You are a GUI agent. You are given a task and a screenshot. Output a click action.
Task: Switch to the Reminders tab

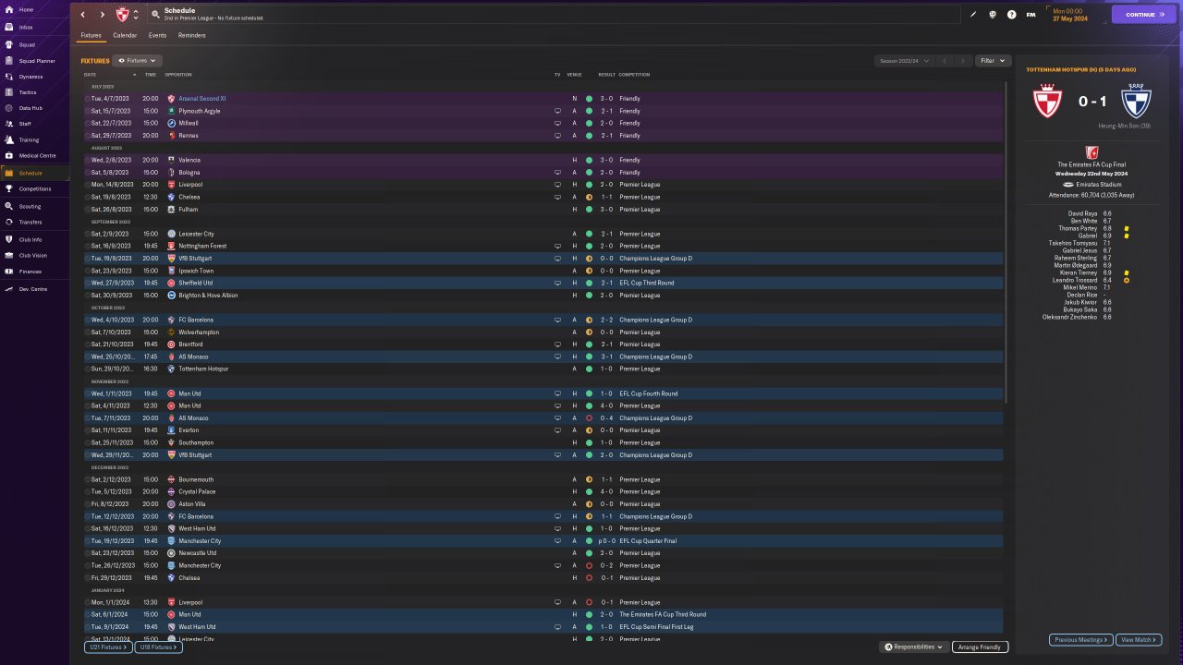click(x=192, y=35)
